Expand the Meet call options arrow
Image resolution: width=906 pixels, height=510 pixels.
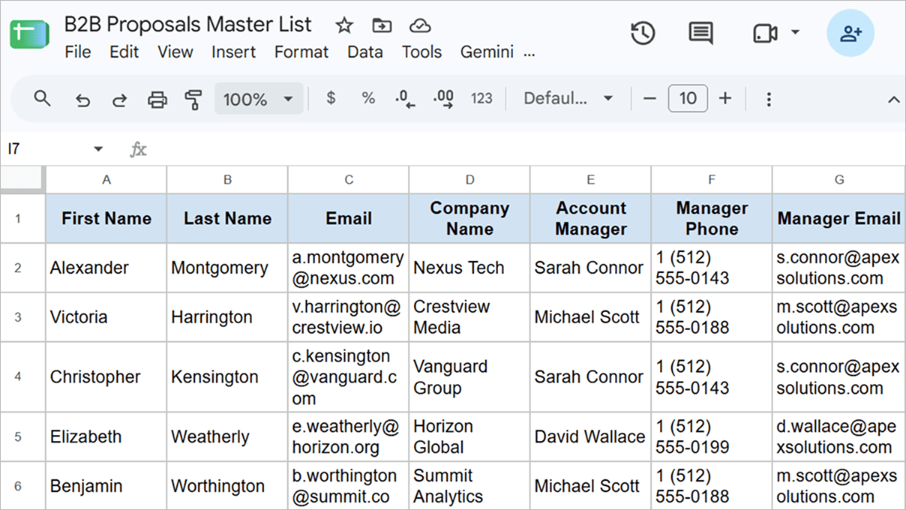point(795,32)
